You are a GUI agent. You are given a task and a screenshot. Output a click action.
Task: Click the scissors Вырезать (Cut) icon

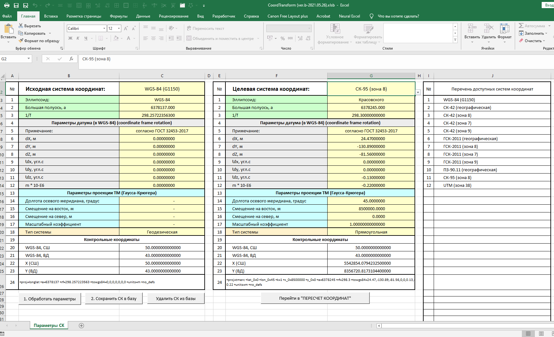click(x=21, y=26)
